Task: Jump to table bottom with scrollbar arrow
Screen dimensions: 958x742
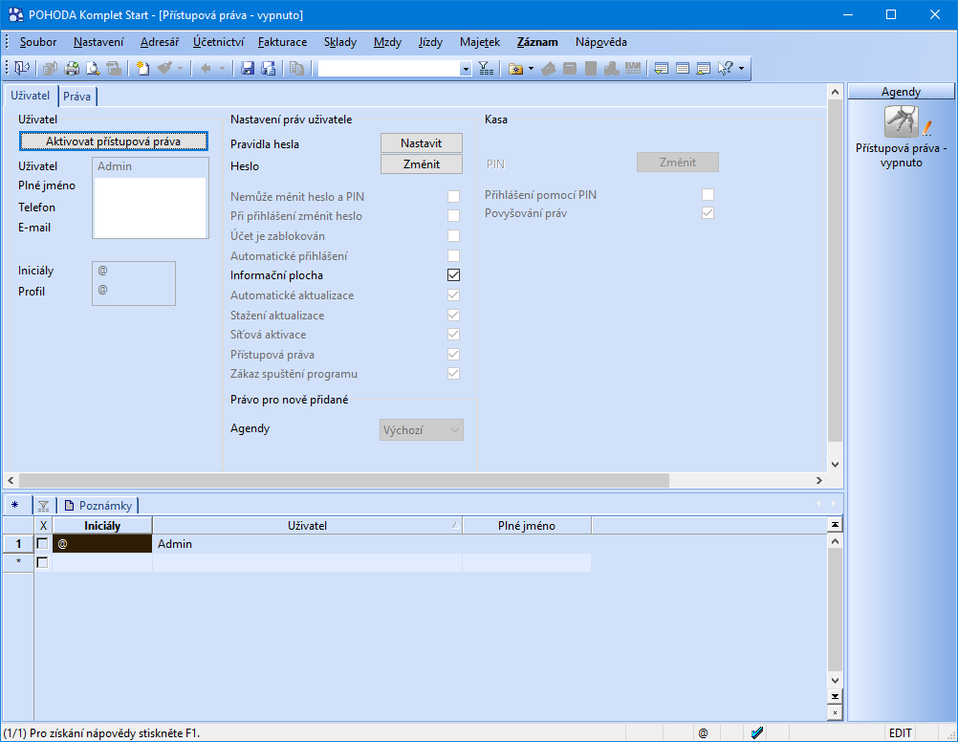Action: click(835, 696)
